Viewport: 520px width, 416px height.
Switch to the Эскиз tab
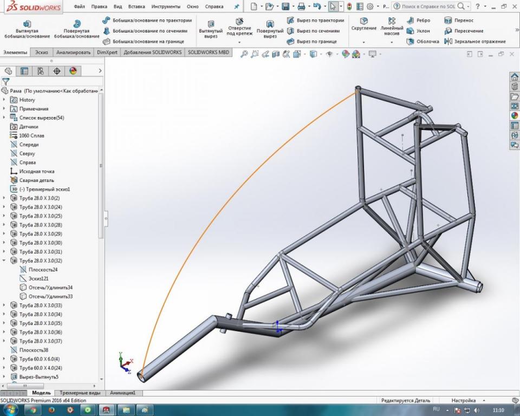41,53
